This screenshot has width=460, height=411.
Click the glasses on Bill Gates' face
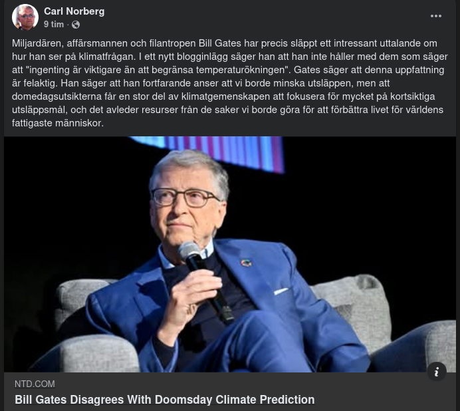pos(184,197)
